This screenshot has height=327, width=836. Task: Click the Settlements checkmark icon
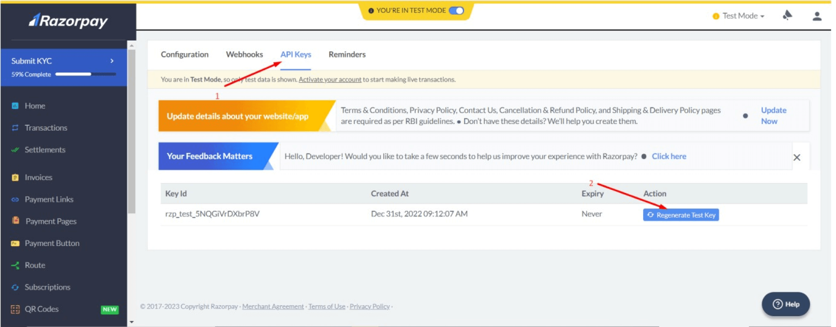pos(15,150)
